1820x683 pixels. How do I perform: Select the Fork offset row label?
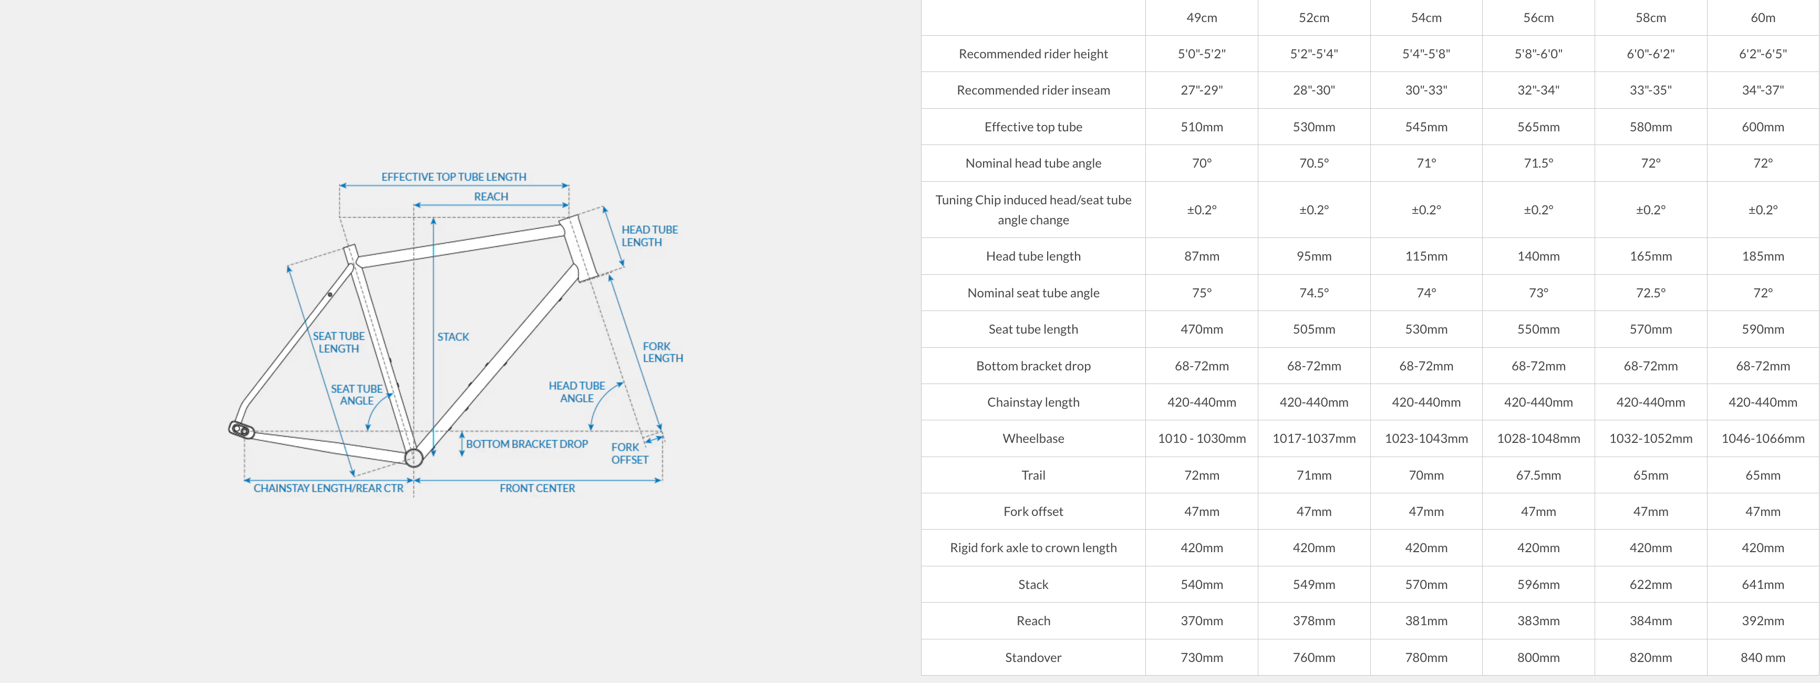1033,511
